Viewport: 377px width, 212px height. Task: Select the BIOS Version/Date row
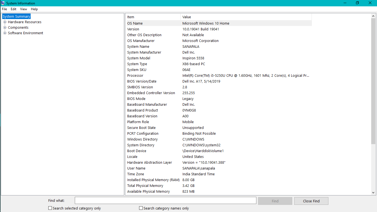point(219,81)
